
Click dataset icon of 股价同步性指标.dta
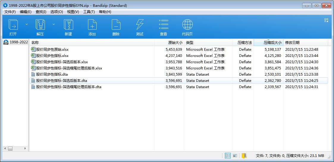[x=33, y=74]
